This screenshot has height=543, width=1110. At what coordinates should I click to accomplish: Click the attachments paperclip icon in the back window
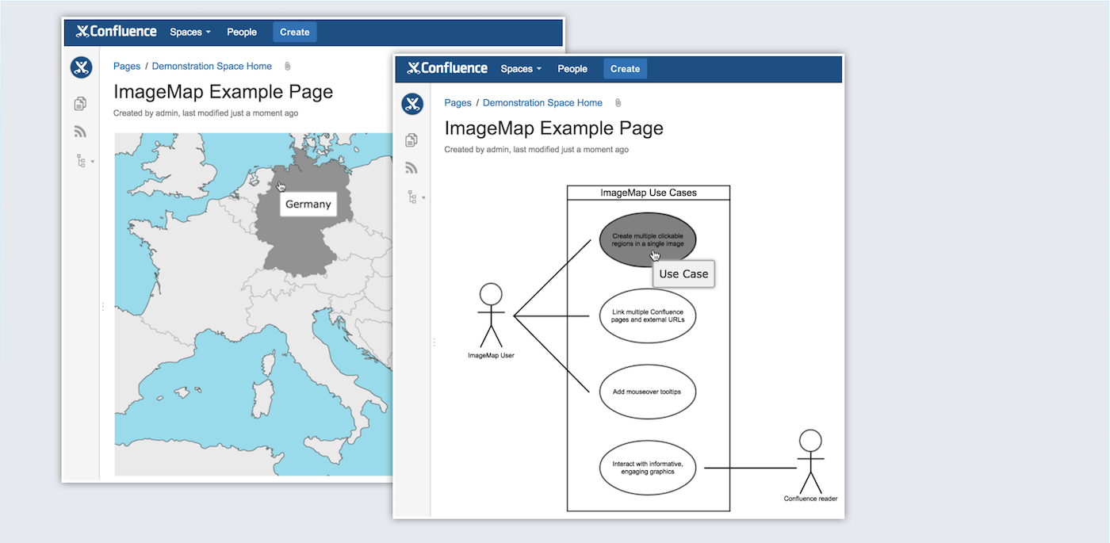288,67
